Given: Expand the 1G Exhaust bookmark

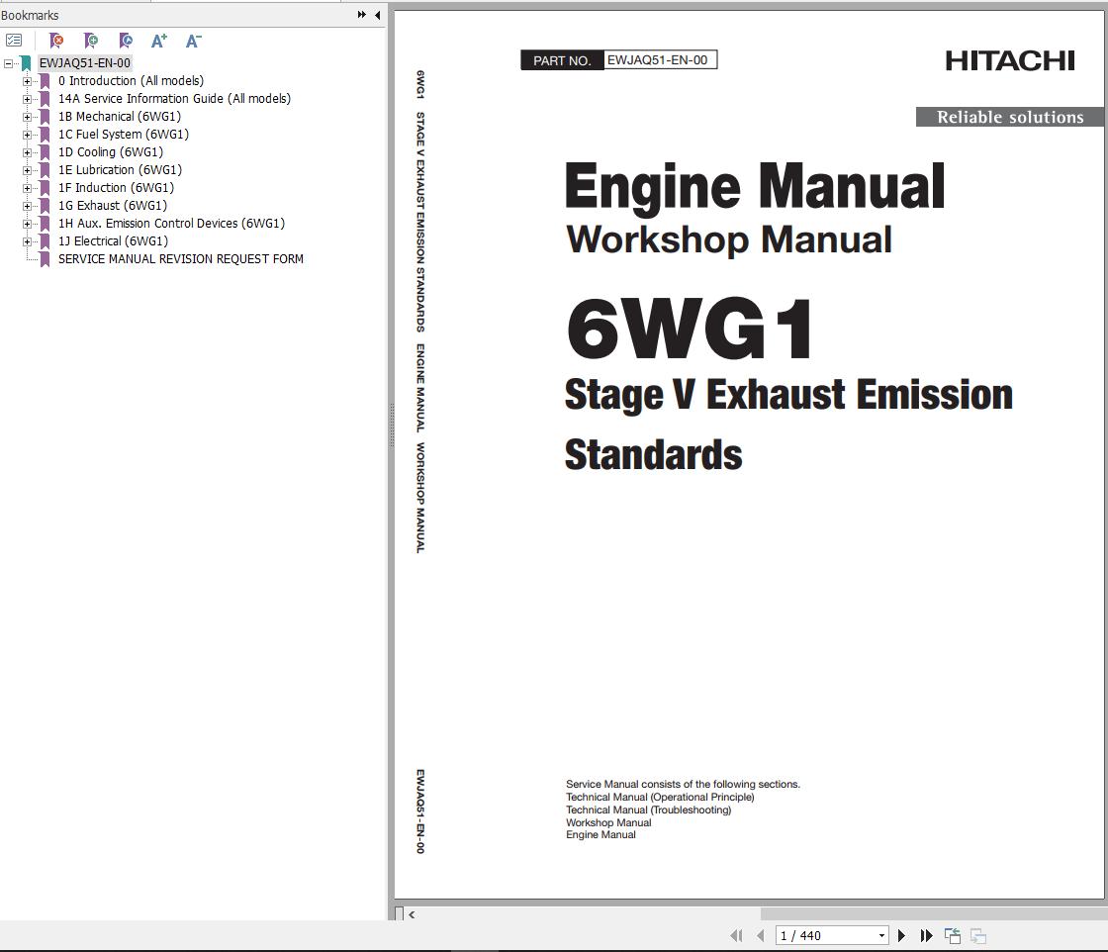Looking at the screenshot, I should tap(27, 206).
